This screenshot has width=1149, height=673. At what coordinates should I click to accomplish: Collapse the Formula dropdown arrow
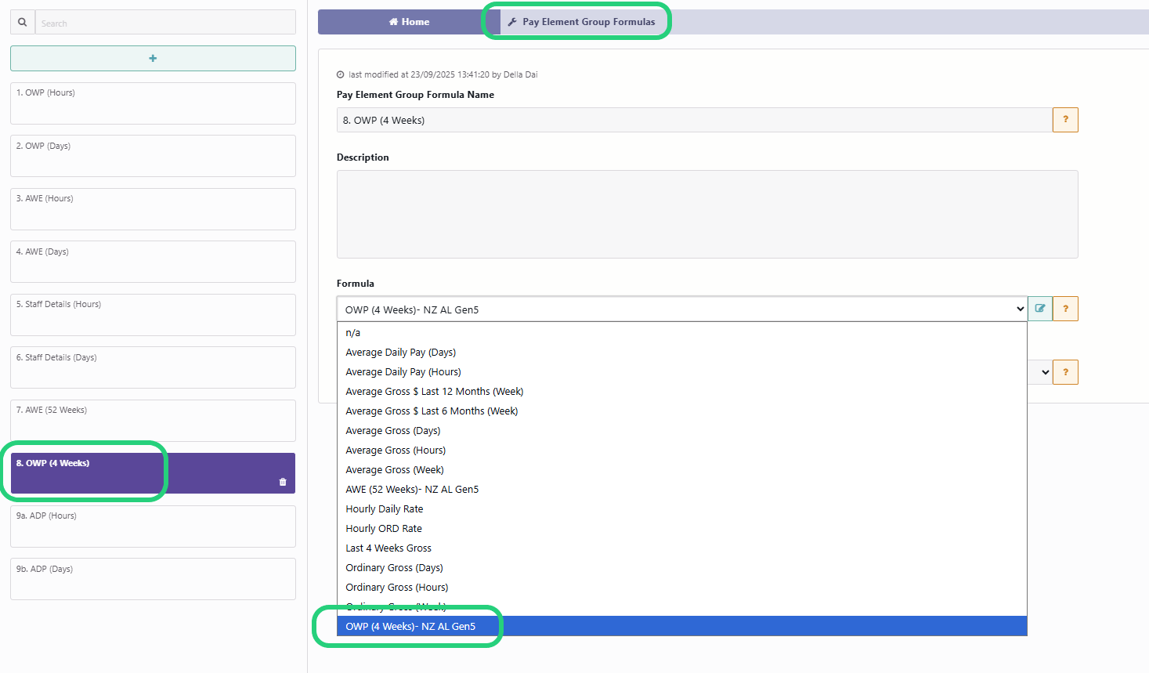(x=1020, y=309)
